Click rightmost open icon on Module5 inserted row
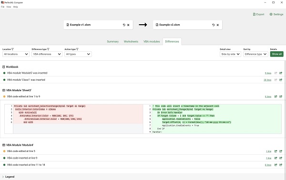286x180 pixels. click(x=281, y=73)
